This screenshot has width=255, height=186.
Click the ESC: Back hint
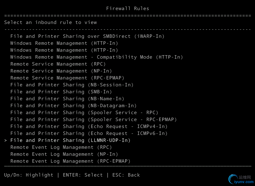tap(126, 175)
